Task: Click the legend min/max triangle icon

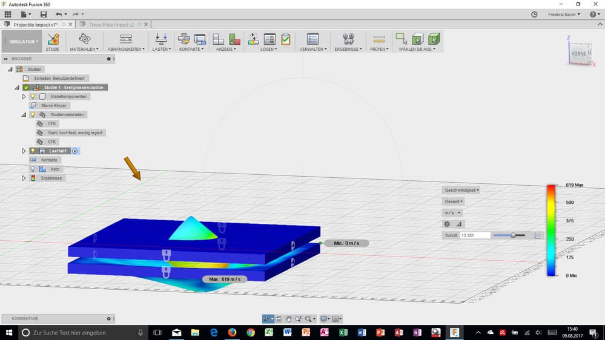Action: (x=459, y=224)
